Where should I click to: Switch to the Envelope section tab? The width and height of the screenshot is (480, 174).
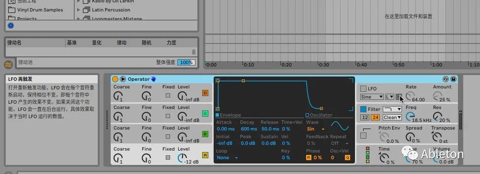(x=229, y=115)
